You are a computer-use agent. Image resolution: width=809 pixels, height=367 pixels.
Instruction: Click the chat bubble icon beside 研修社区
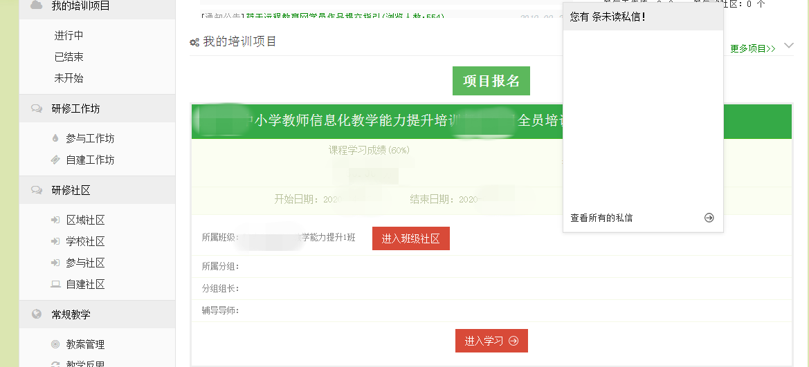click(37, 190)
